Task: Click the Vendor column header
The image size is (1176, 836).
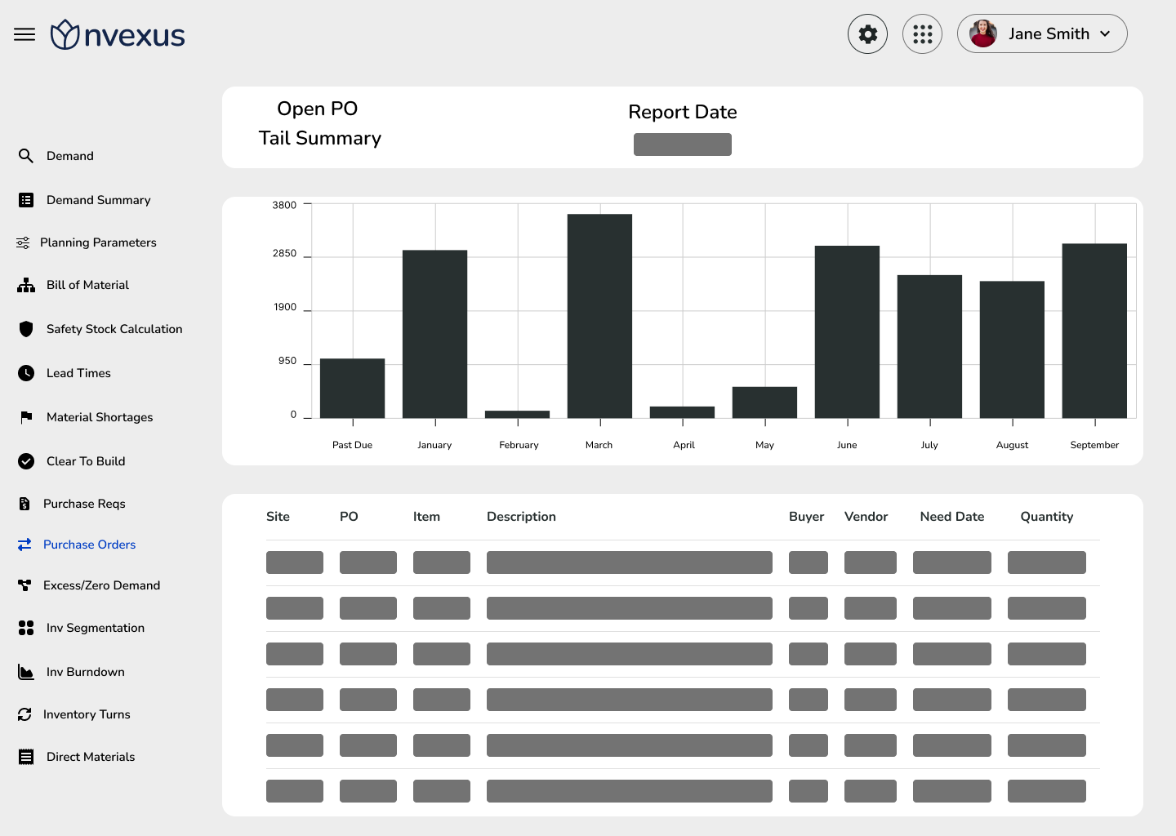Action: [x=866, y=517]
